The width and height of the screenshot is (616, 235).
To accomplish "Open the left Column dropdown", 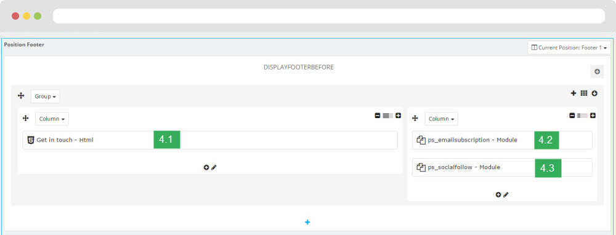I will 52,119.
